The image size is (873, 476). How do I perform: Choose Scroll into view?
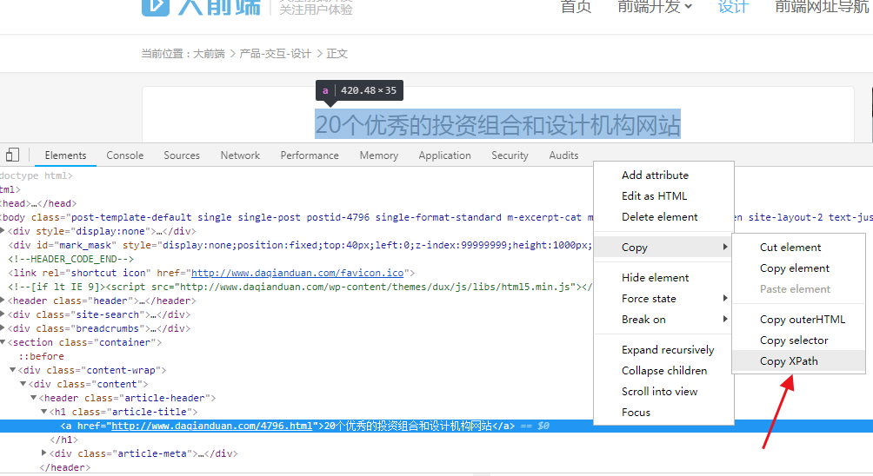(663, 392)
